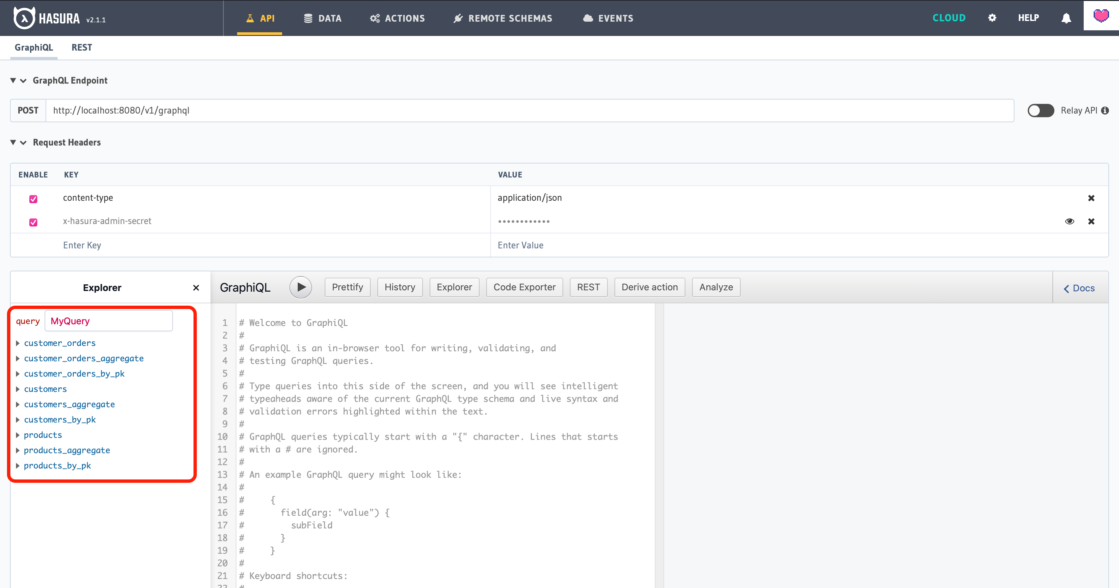
Task: Expand customer_orders in Explorer tree
Action: click(18, 343)
